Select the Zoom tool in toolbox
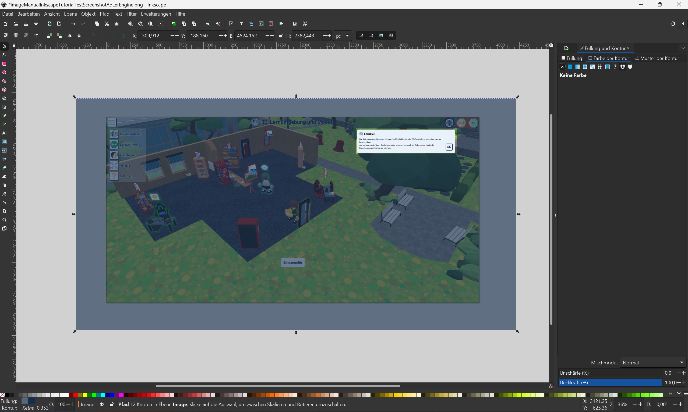This screenshot has width=688, height=412. pos(4,220)
